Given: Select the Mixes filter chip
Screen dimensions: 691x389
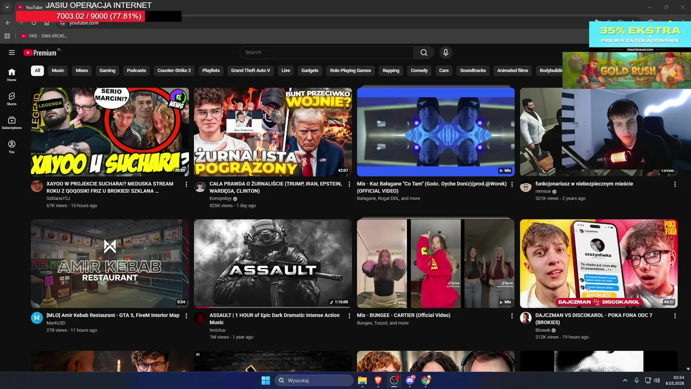Looking at the screenshot, I should tap(82, 70).
